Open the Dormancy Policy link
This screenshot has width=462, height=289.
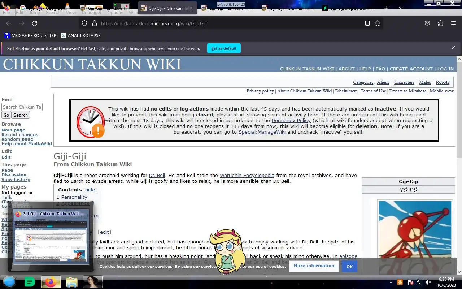coord(291,120)
